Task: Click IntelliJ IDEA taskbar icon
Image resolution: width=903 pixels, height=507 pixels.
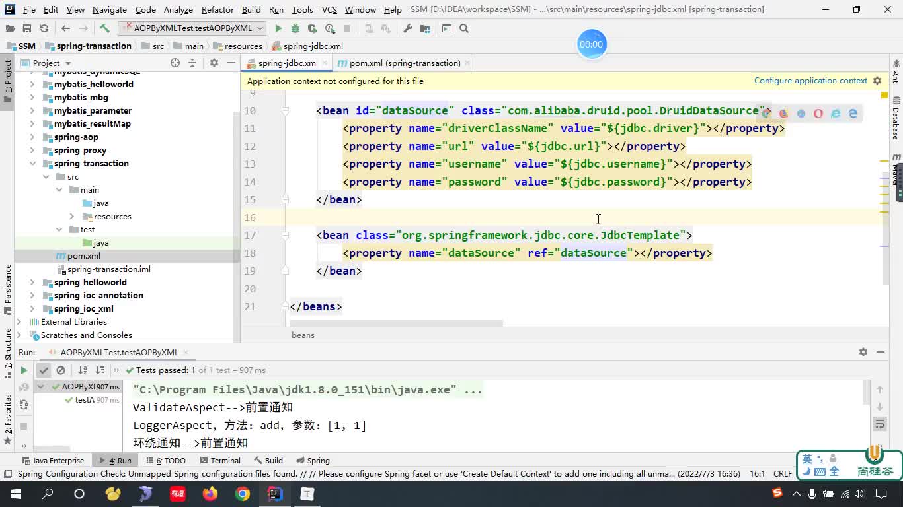Action: click(x=275, y=494)
